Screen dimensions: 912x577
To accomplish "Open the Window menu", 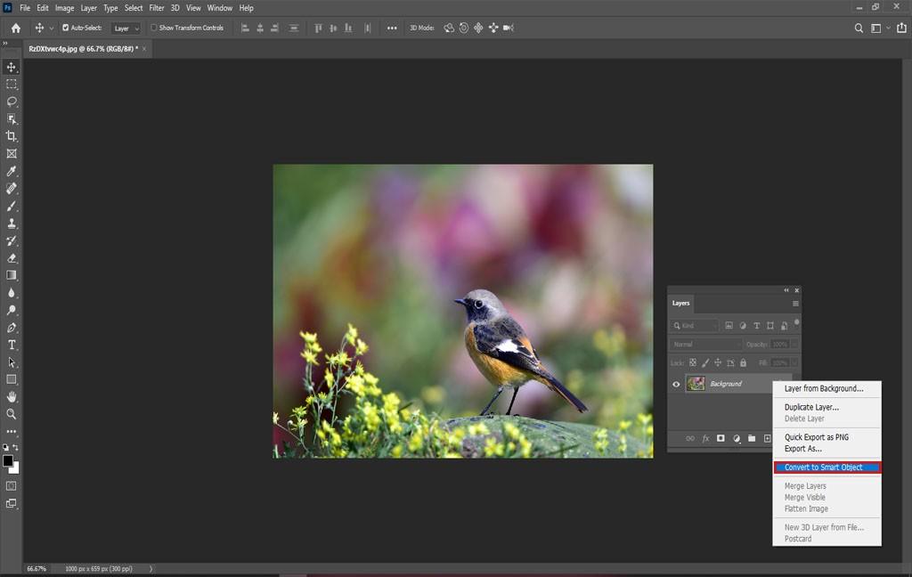I will click(x=220, y=8).
